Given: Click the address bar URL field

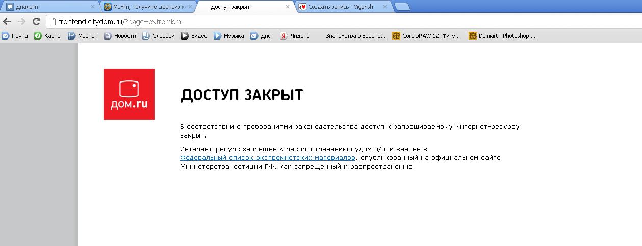Looking at the screenshot, I should tap(306, 22).
